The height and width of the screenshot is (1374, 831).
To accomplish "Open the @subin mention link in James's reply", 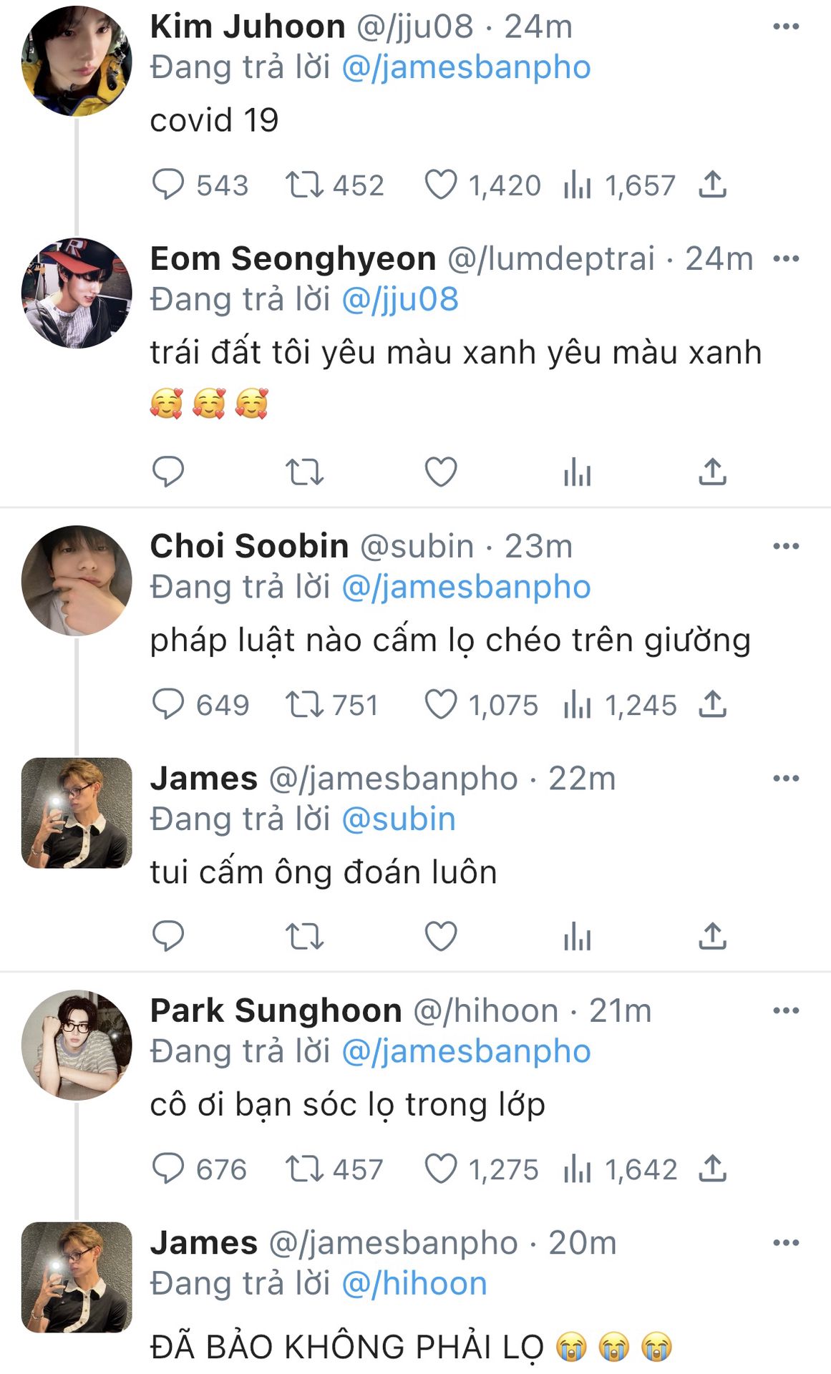I will tap(399, 819).
